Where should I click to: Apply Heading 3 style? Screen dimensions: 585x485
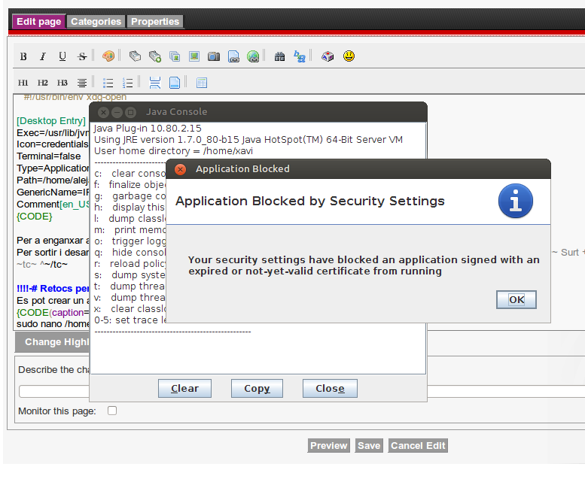(x=62, y=83)
